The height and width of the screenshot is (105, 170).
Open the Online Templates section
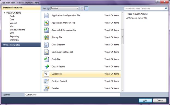point(21,45)
